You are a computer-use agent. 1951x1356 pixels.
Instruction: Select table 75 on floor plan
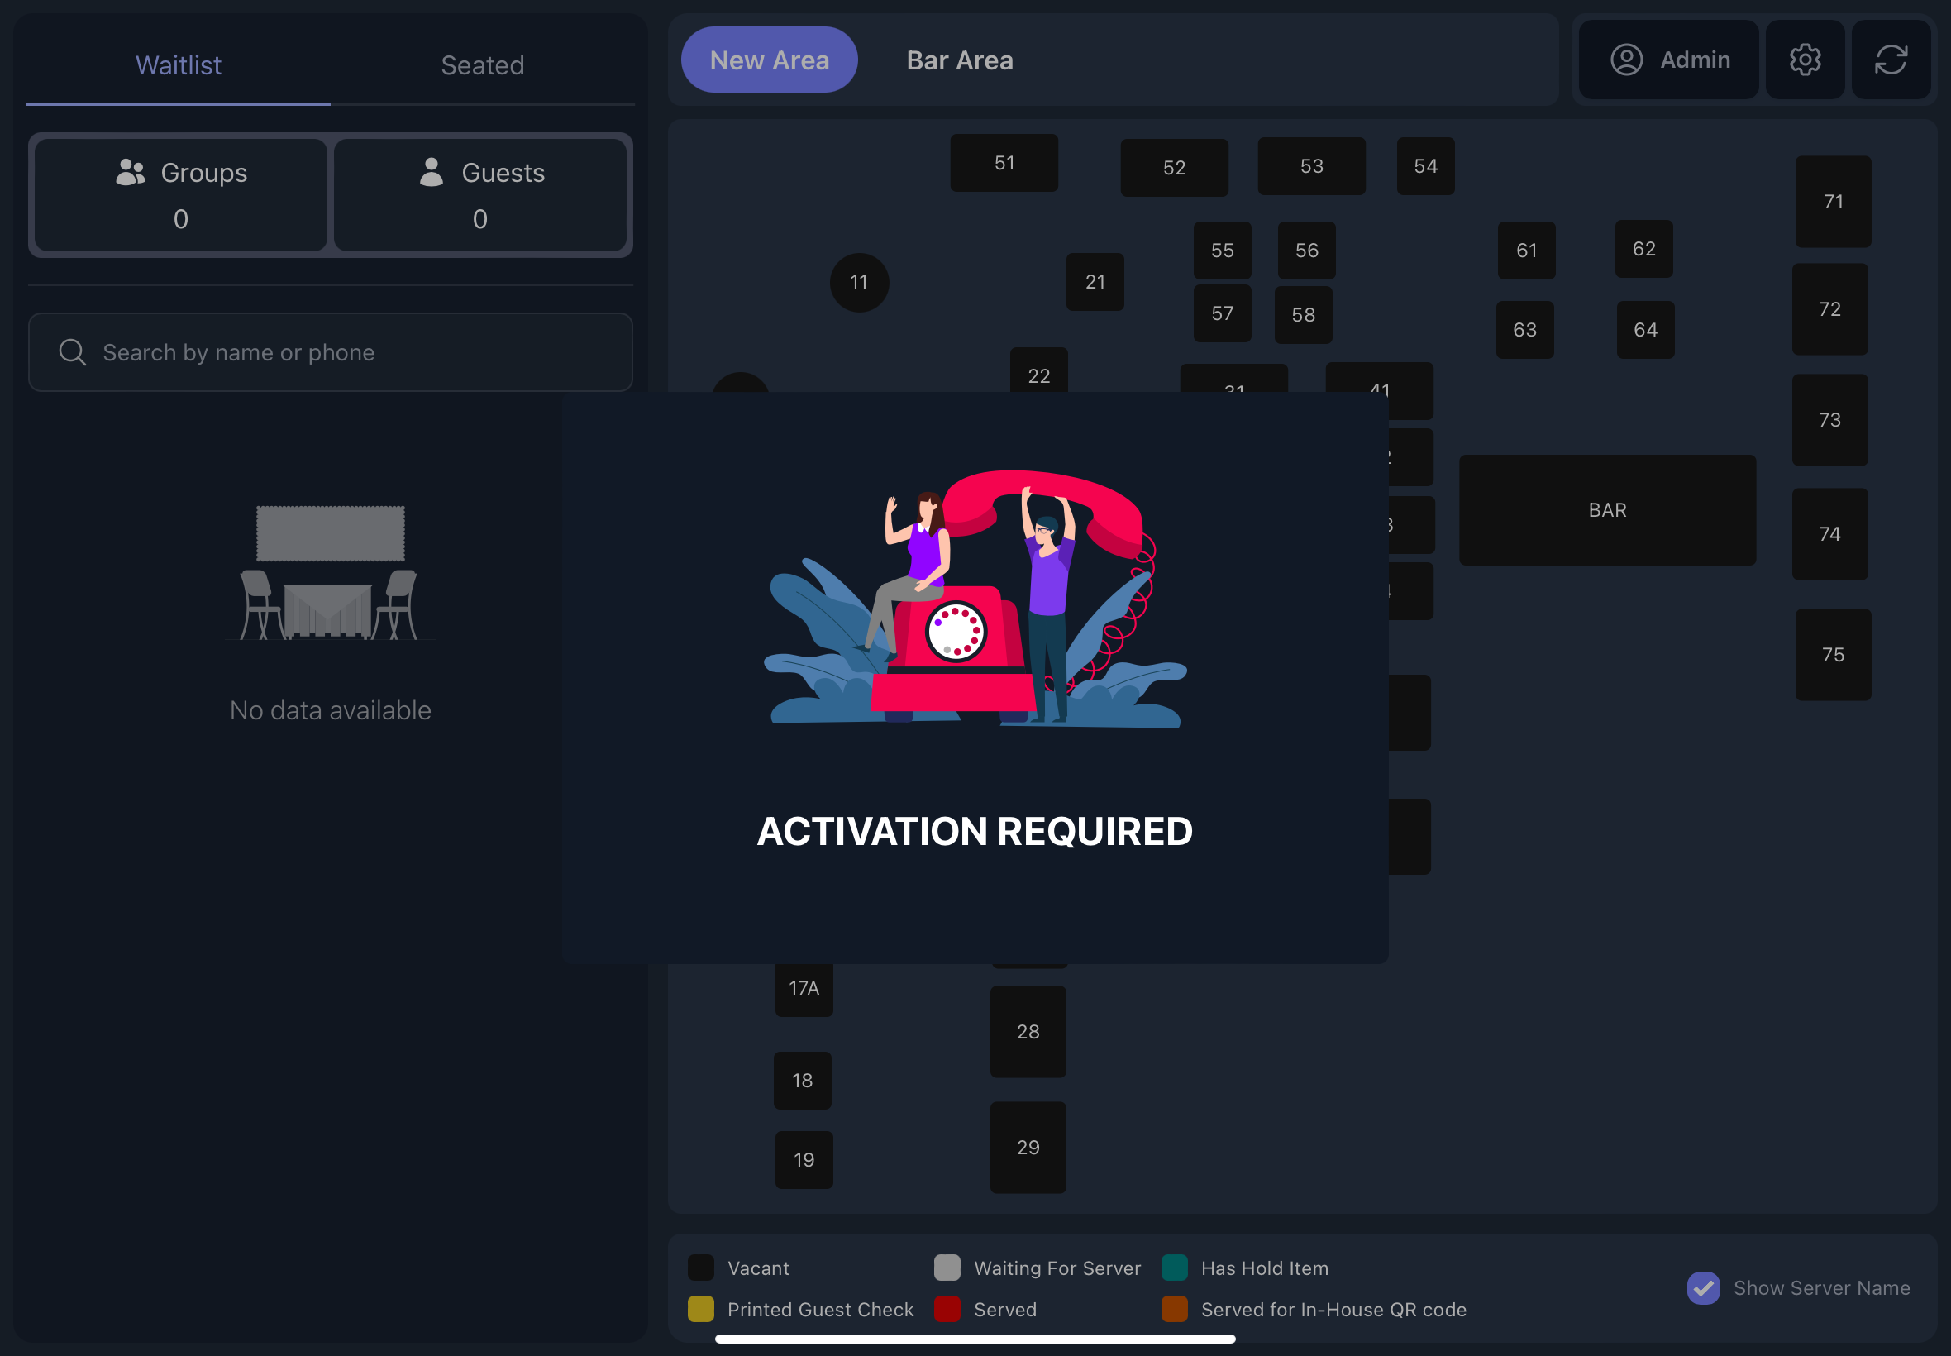(x=1832, y=654)
